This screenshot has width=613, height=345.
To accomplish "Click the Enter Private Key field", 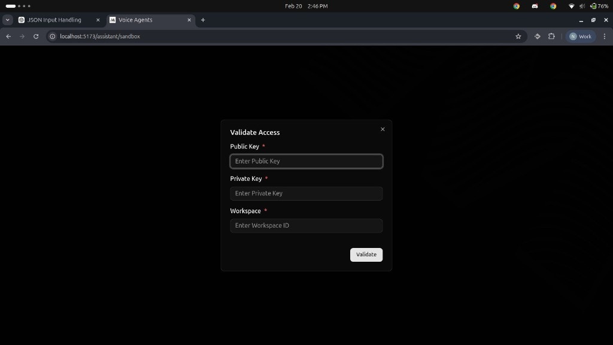I will [x=306, y=193].
